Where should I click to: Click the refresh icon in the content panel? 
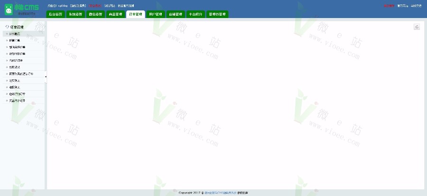pyautogui.click(x=417, y=27)
